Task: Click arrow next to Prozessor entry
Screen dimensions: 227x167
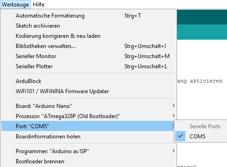Action: [x=173, y=116]
